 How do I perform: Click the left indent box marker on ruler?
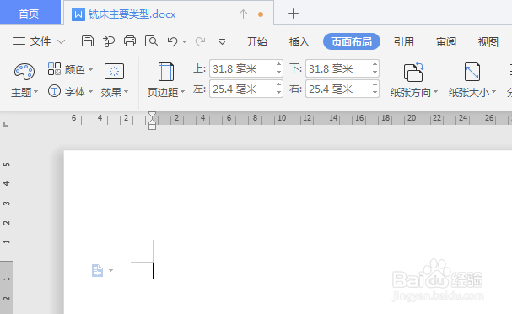[152, 127]
